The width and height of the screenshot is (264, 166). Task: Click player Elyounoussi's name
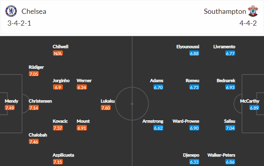click(x=188, y=47)
